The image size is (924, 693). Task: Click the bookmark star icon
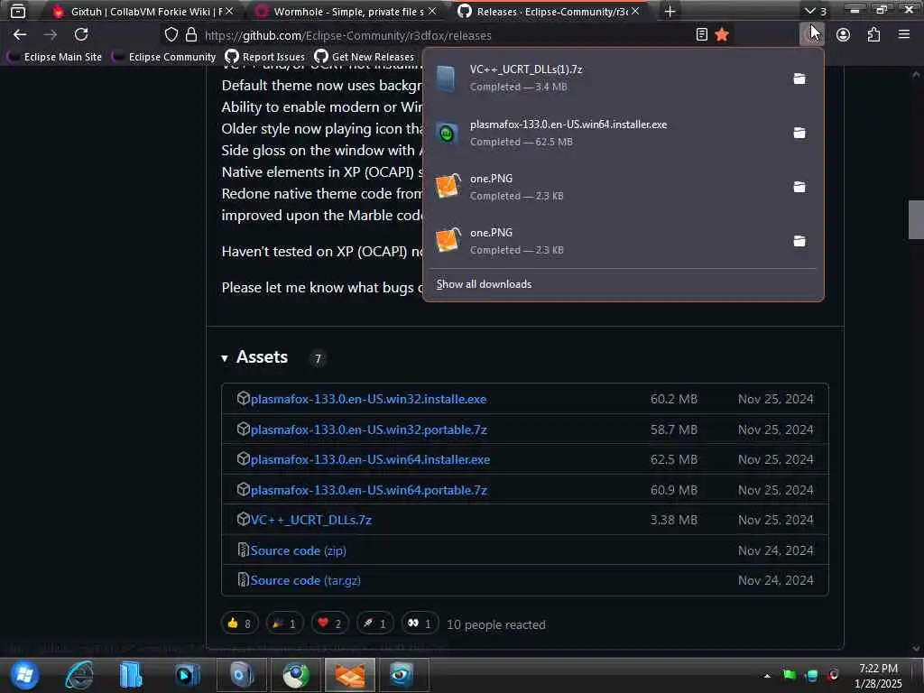click(721, 35)
